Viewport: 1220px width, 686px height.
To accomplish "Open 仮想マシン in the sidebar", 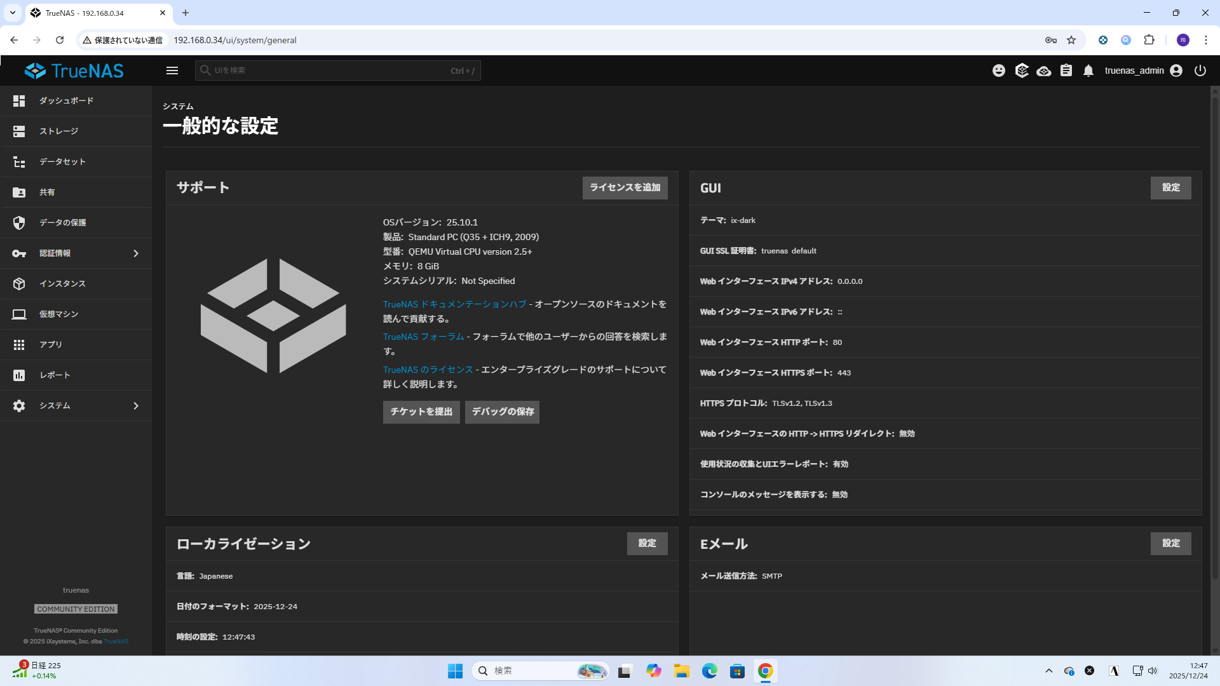I will click(x=58, y=314).
